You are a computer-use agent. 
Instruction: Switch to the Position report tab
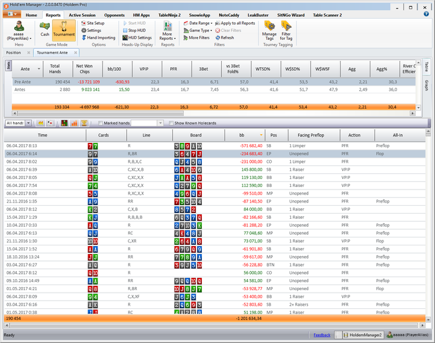14,52
